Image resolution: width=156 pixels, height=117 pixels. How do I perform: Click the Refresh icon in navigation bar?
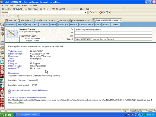104,12
